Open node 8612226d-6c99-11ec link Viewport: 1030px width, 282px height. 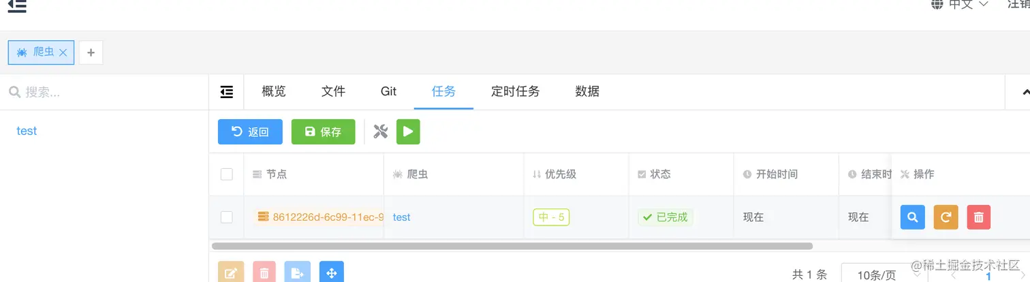coord(321,217)
